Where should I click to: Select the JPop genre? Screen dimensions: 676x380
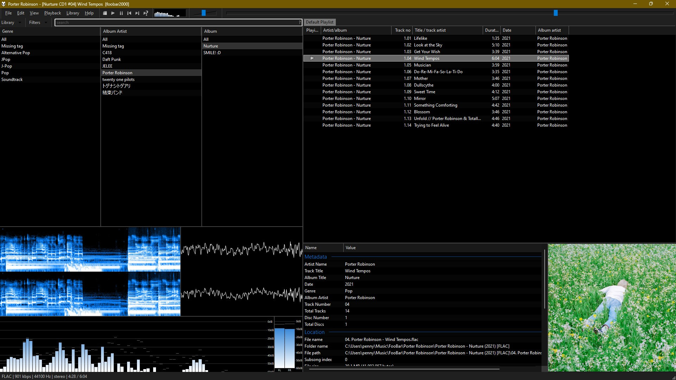(50, 59)
